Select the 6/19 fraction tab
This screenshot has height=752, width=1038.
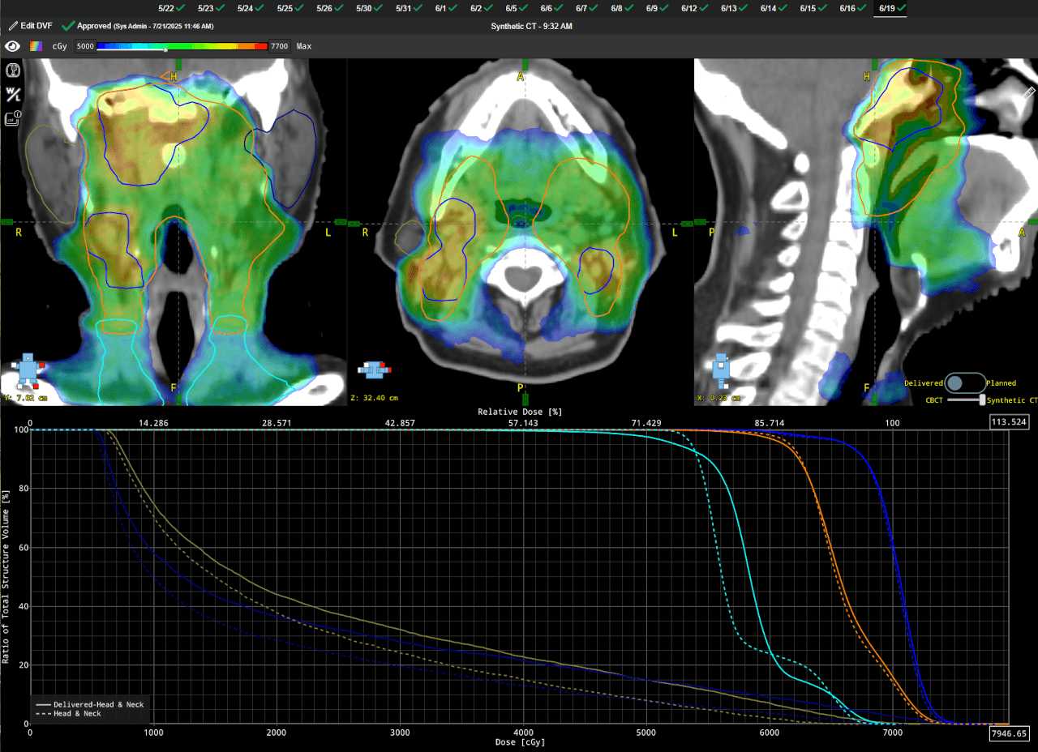890,8
